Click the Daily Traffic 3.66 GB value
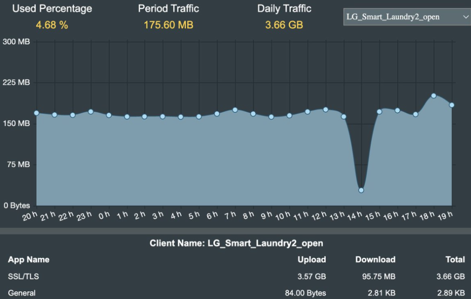 click(284, 25)
